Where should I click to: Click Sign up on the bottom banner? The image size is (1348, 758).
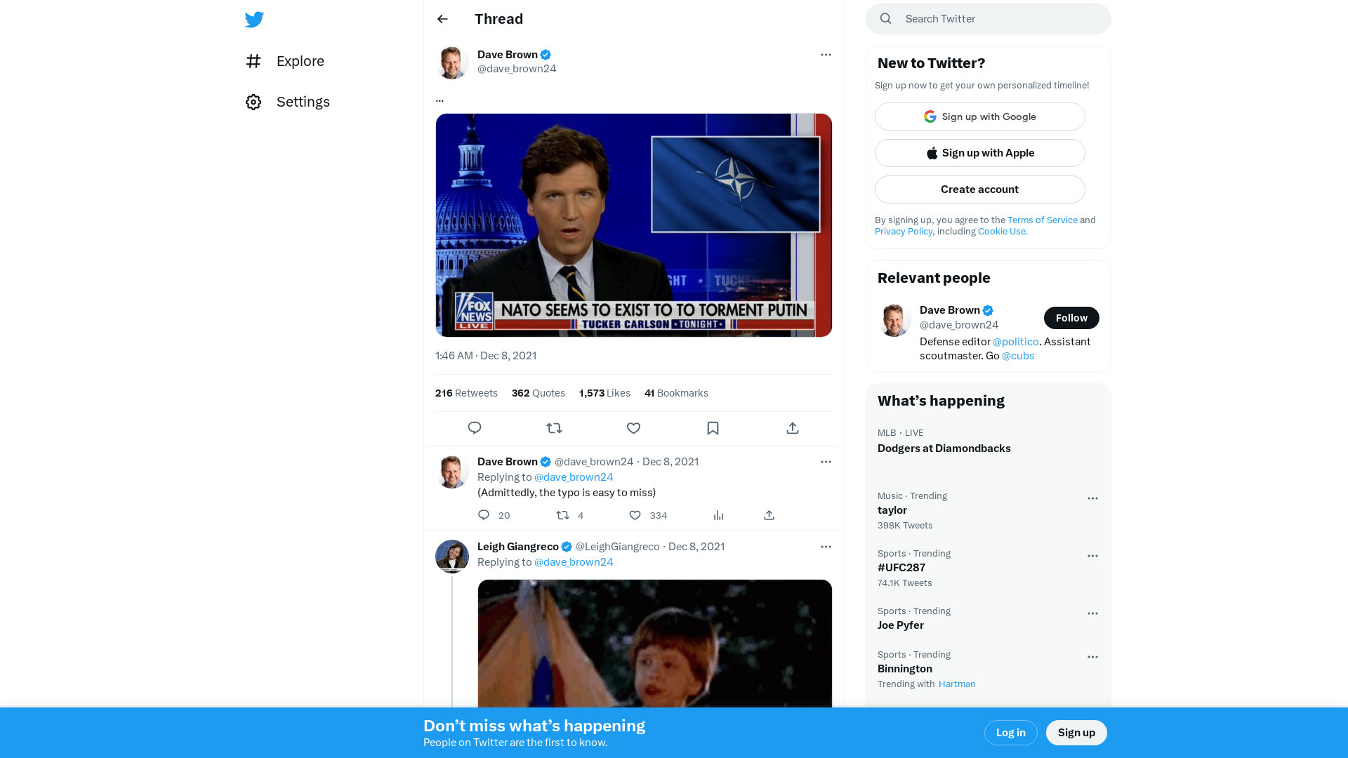tap(1076, 733)
